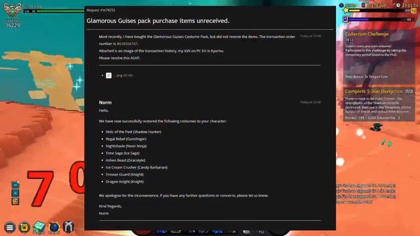Click the top blue chat channel button
Screen dimensions: 420x236
(15, 185)
